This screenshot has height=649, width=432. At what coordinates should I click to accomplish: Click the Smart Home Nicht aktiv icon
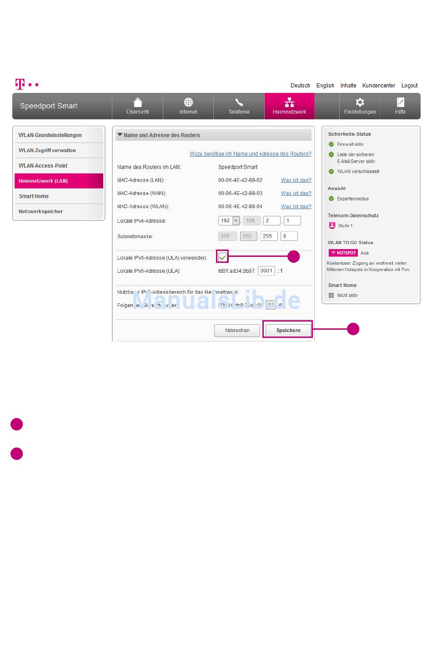point(331,295)
